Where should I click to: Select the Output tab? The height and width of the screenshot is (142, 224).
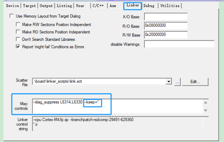pos(46,6)
